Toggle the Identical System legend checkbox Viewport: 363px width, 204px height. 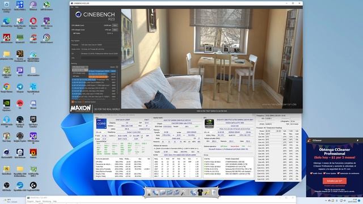[x=83, y=102]
